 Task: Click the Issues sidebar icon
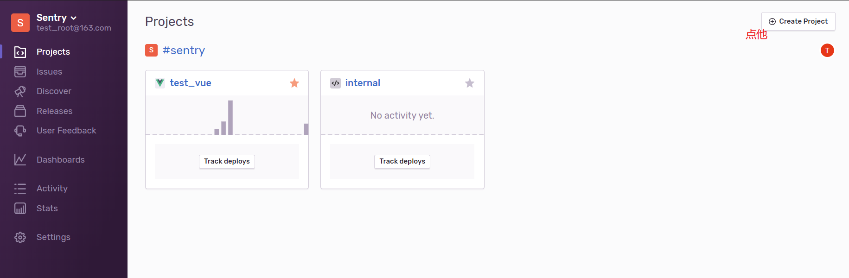coord(20,71)
